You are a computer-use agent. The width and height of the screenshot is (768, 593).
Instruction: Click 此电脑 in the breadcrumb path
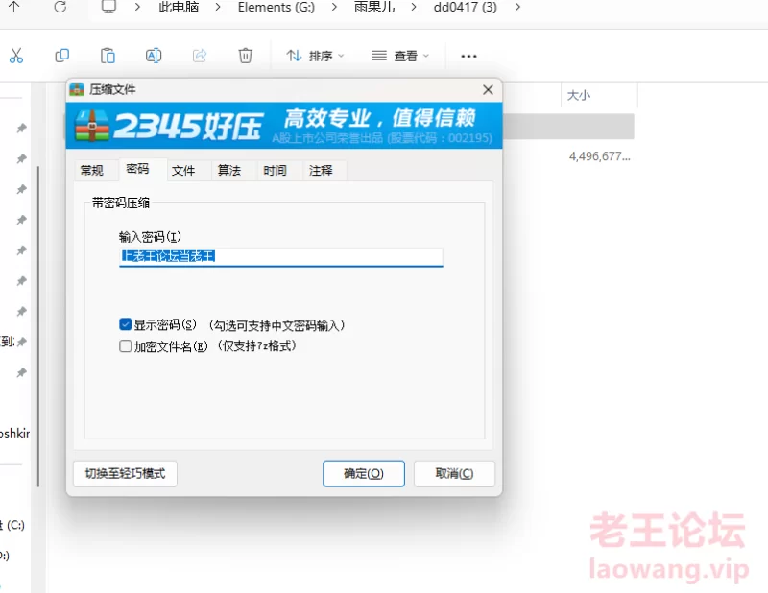(x=179, y=7)
